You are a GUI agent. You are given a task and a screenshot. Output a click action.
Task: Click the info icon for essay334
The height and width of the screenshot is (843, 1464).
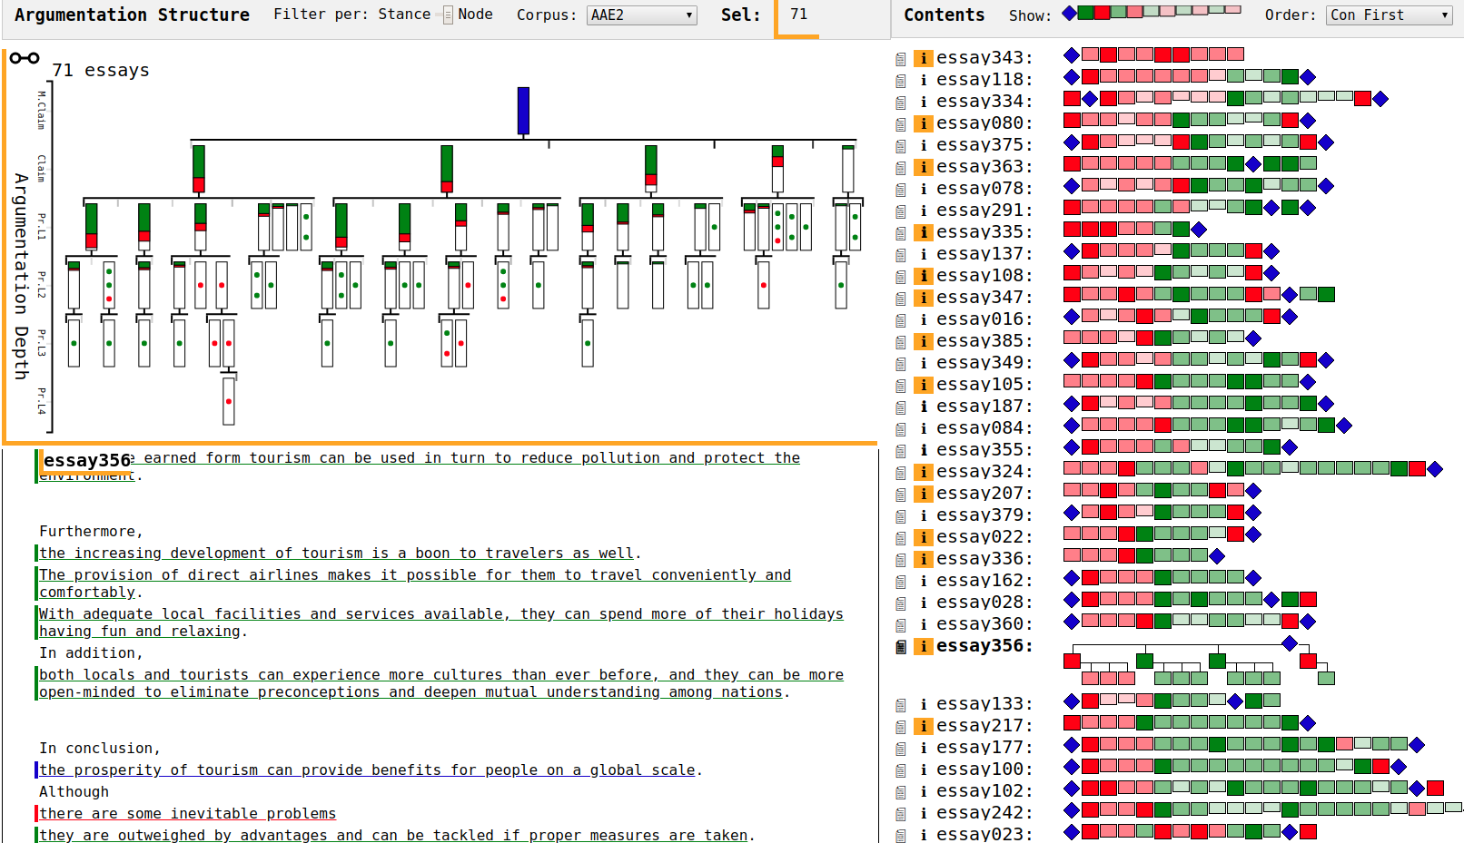(x=923, y=102)
